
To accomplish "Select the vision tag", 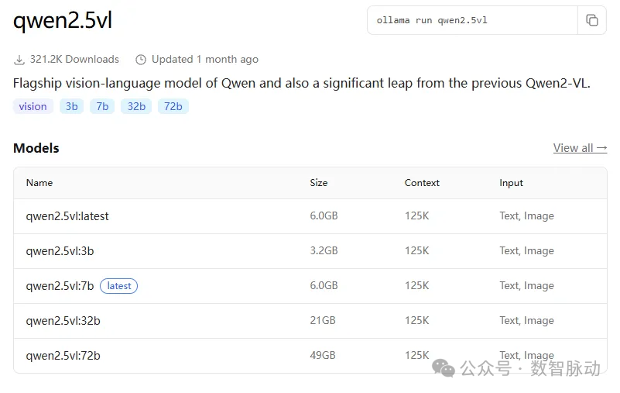I will 33,106.
